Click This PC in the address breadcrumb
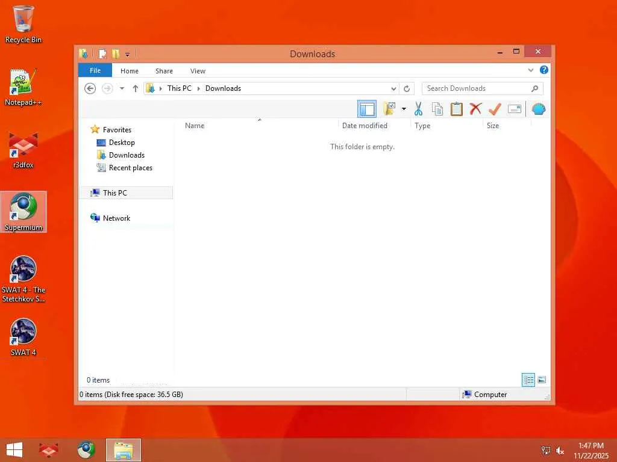This screenshot has height=462, width=617. tap(180, 88)
